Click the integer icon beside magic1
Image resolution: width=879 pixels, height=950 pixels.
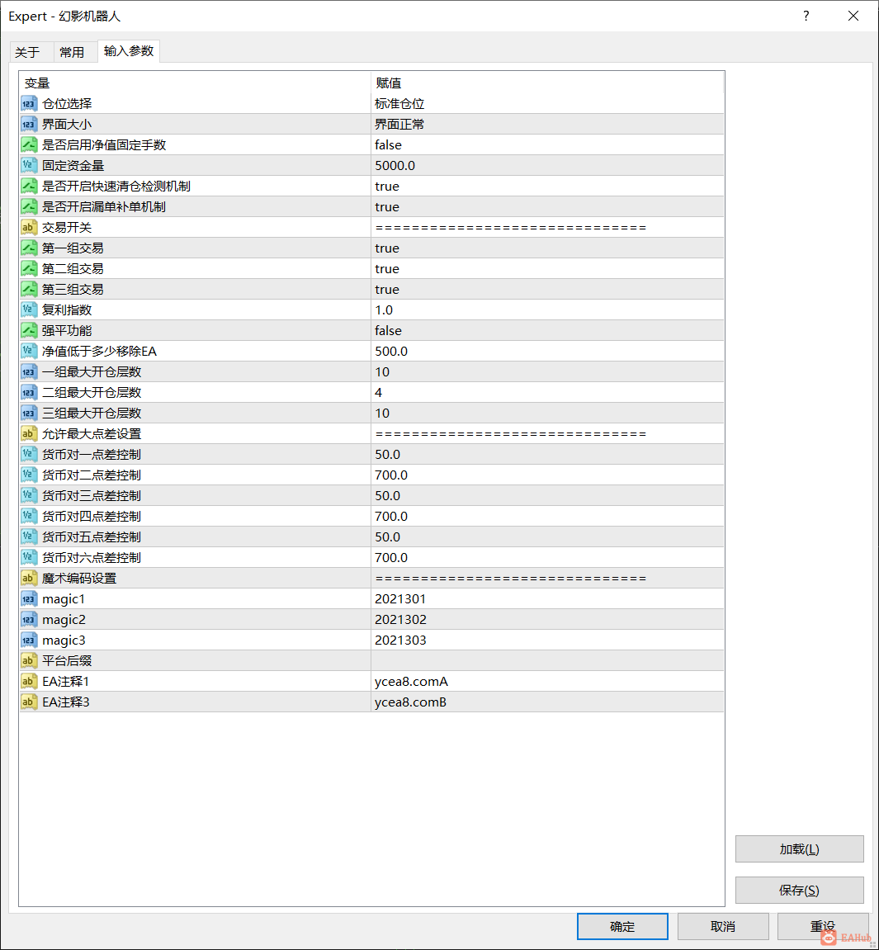pos(29,598)
